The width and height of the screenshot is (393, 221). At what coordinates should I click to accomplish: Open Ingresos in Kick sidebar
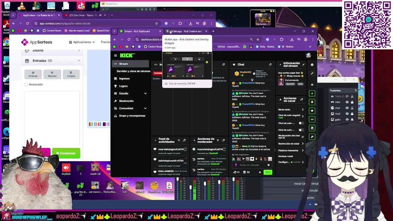(124, 79)
